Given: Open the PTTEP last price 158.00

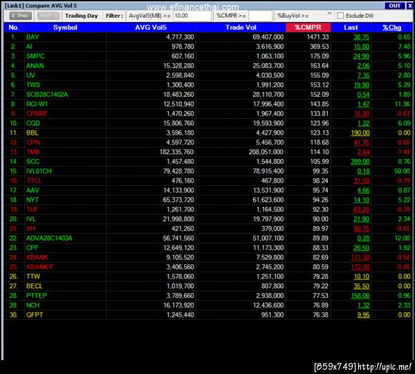Looking at the screenshot, I should 360,295.
